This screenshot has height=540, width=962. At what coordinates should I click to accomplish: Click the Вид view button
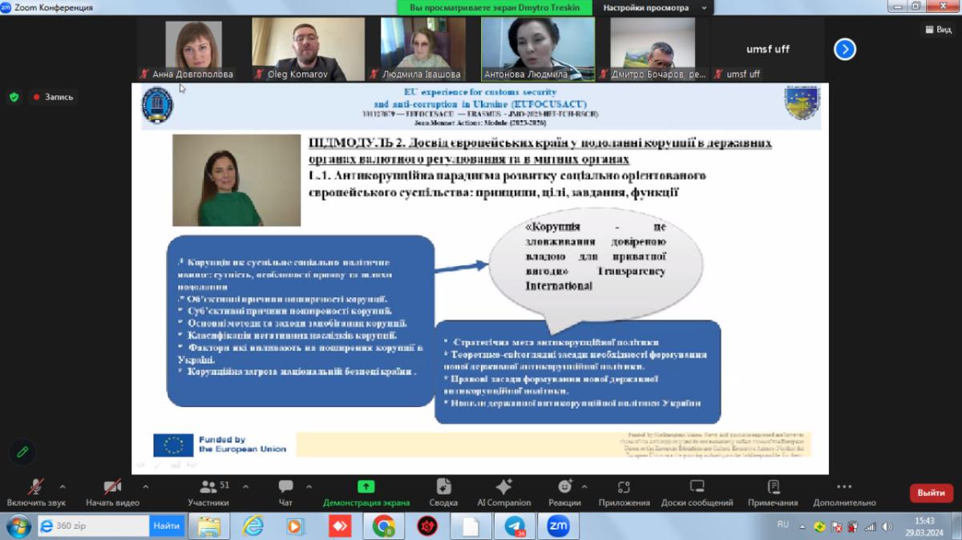[x=938, y=29]
